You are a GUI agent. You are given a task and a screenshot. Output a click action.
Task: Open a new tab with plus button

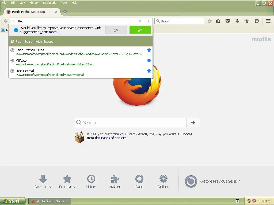65,12
